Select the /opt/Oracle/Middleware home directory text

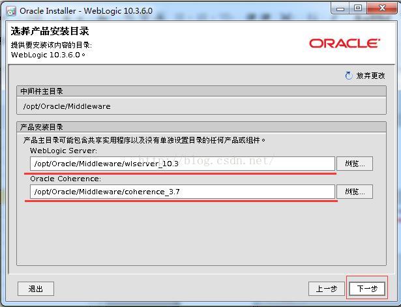[x=67, y=106]
